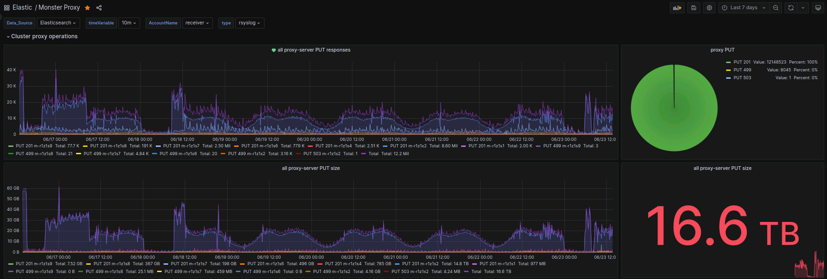
Task: Open the Last 7 days time picker
Action: pos(744,8)
